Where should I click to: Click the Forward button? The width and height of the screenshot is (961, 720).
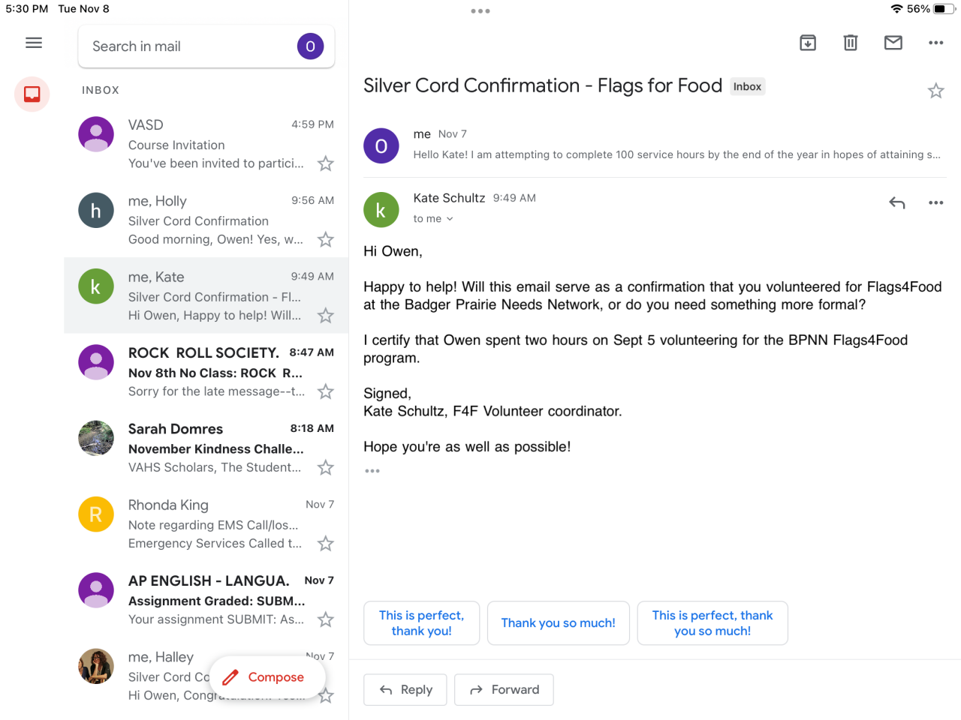click(x=504, y=690)
